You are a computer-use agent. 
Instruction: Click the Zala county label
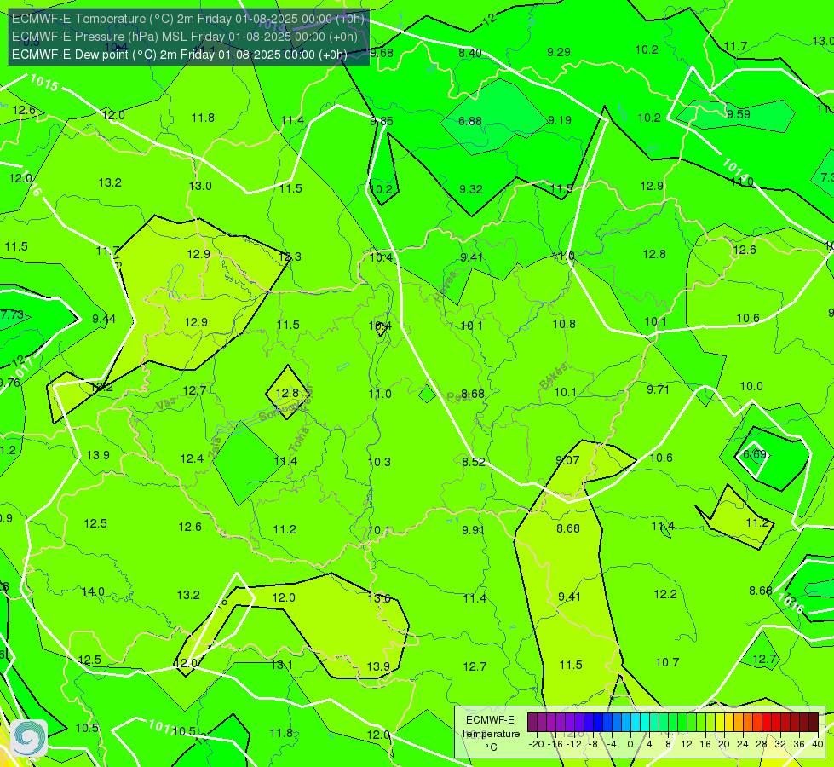tap(215, 447)
